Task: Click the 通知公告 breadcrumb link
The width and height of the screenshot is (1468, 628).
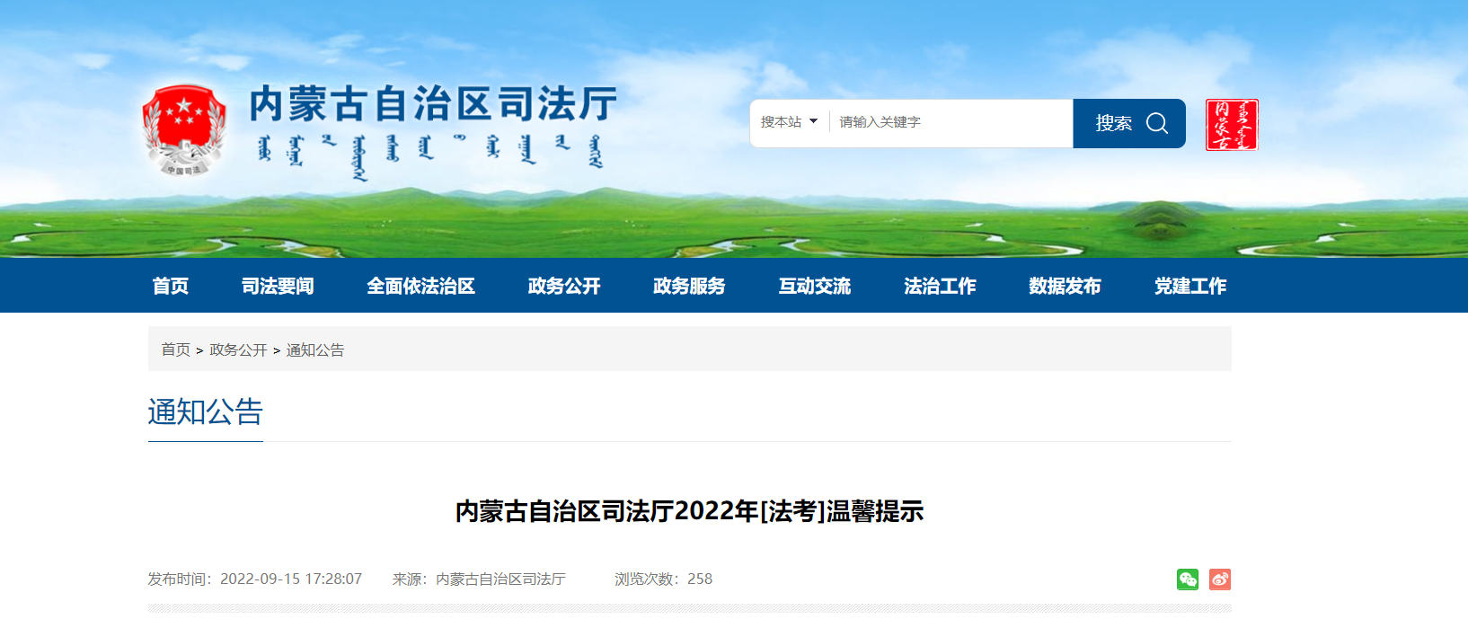Action: point(315,349)
